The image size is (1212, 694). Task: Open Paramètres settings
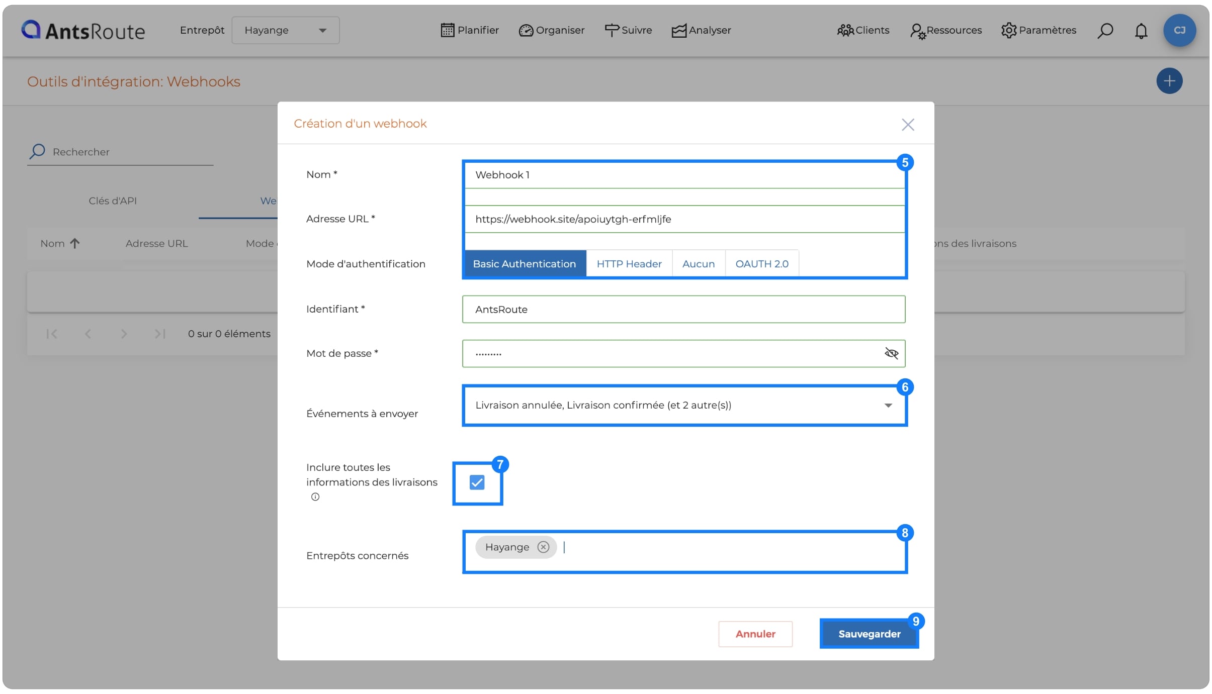click(x=1038, y=30)
